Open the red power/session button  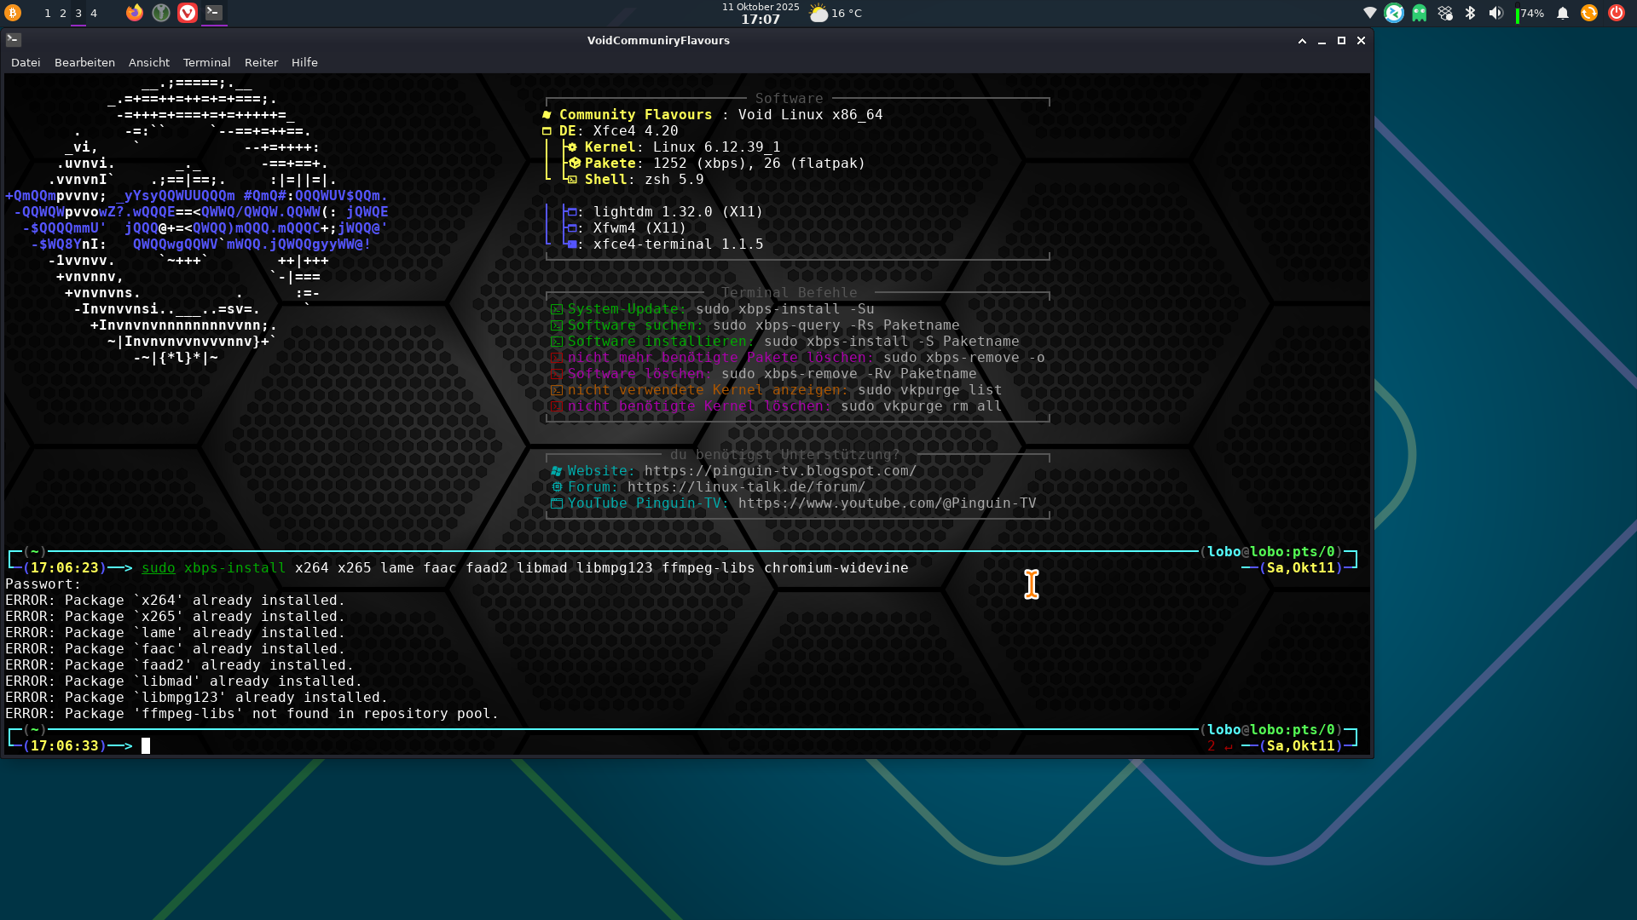point(1617,13)
